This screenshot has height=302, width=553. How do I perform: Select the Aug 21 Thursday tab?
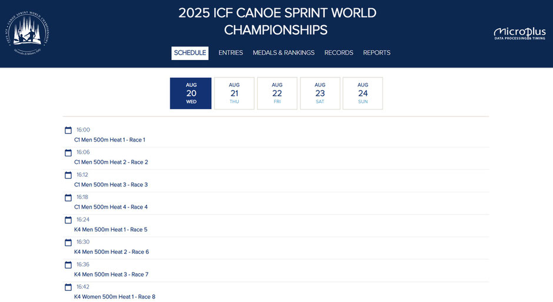(234, 93)
